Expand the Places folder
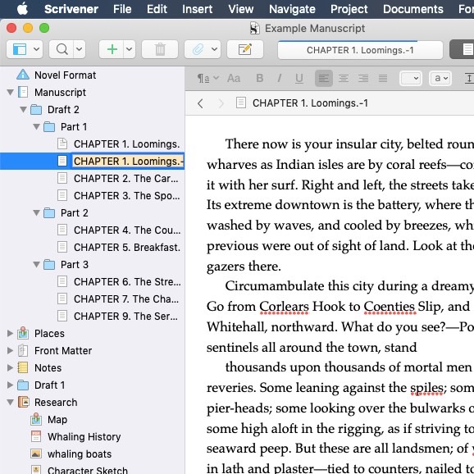Screen dimensions: 474x474 pyautogui.click(x=11, y=333)
